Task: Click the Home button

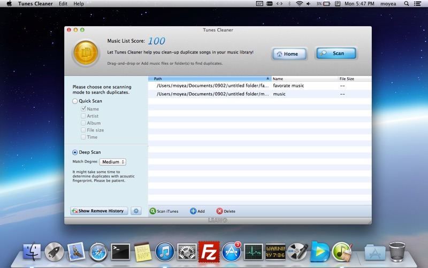Action: click(x=289, y=54)
